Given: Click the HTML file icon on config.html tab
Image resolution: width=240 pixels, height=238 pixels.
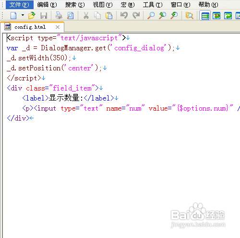Looking at the screenshot, I should tap(8, 26).
